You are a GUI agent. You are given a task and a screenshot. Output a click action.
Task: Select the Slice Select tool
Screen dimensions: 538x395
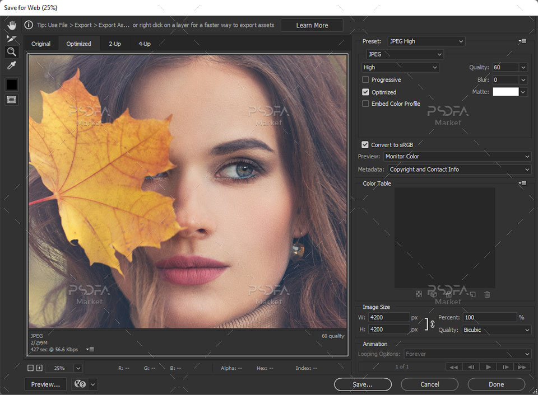click(12, 39)
